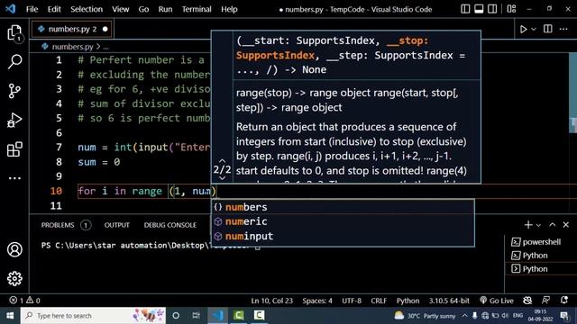Screen dimensions: 577x324
Task: Click the taskbar search box
Action: pos(93,316)
